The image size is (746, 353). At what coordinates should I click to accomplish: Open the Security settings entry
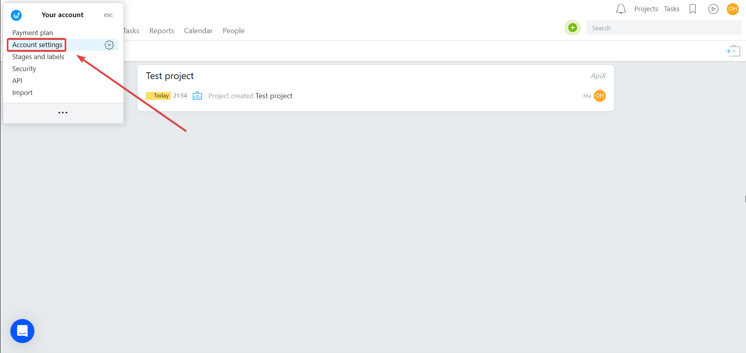(24, 69)
